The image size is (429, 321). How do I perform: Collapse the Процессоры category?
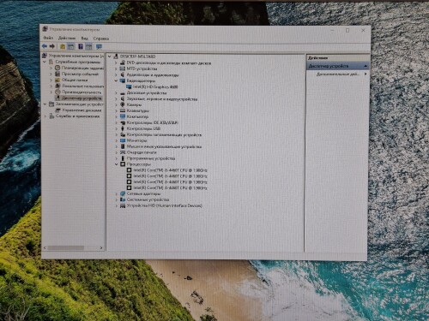[x=116, y=164]
